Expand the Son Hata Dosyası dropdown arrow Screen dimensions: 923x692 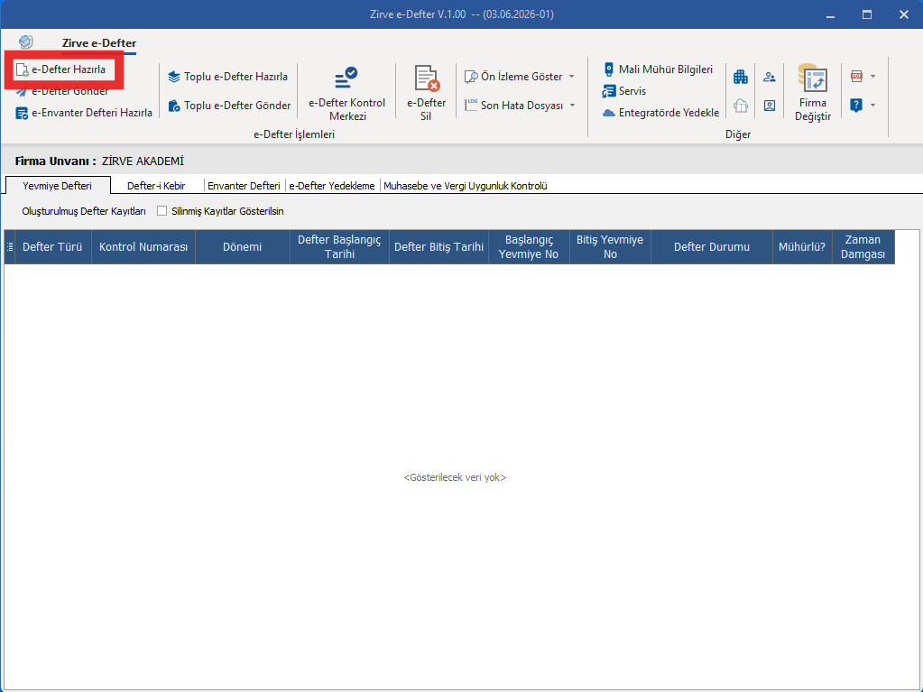(x=572, y=106)
